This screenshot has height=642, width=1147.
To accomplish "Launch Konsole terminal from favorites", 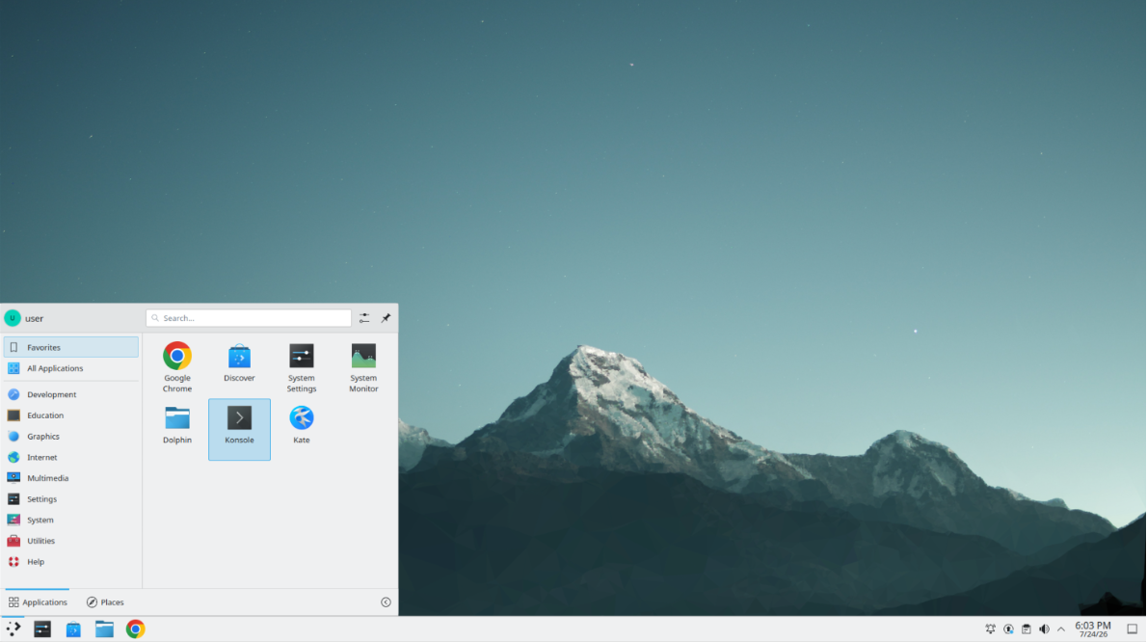I will click(239, 429).
